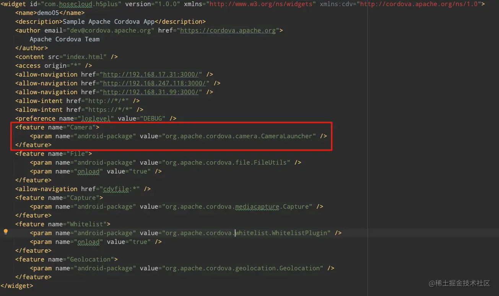Click "Sample Apache Cordova App" description text

click(x=109, y=21)
